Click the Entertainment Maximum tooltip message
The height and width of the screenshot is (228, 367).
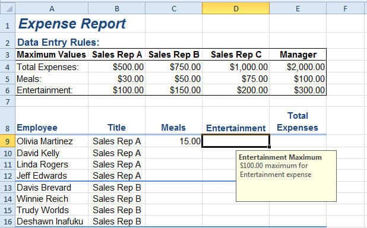coord(286,176)
